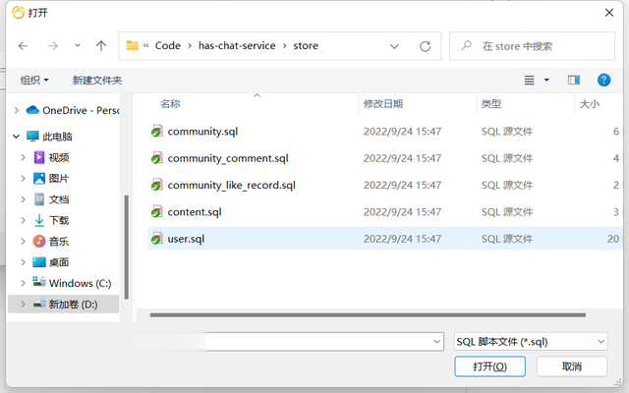Click Code in the address breadcrumb
629x393 pixels.
click(168, 46)
